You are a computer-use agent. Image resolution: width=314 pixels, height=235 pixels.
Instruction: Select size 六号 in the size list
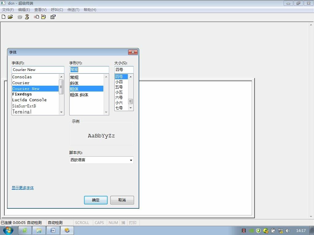click(x=121, y=97)
